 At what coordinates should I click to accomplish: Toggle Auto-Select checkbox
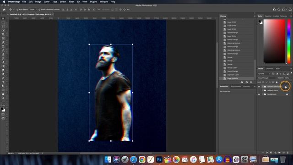17,10
